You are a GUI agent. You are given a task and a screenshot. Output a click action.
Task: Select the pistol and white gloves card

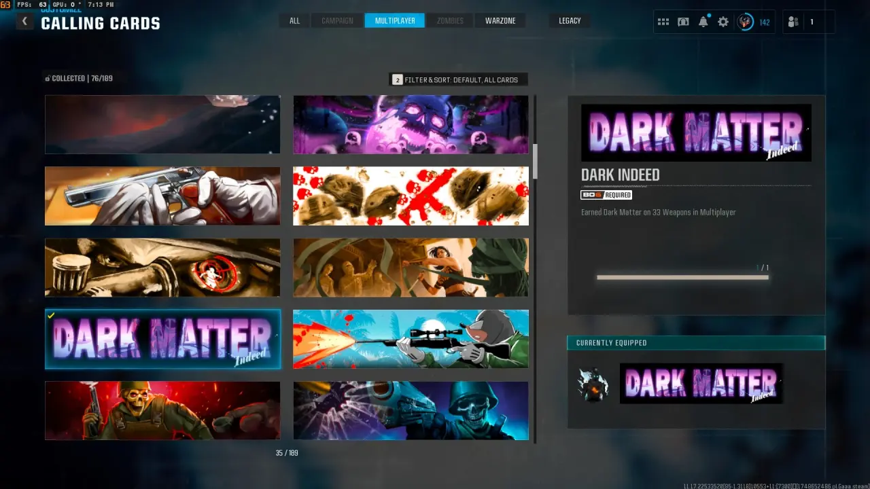tap(162, 196)
